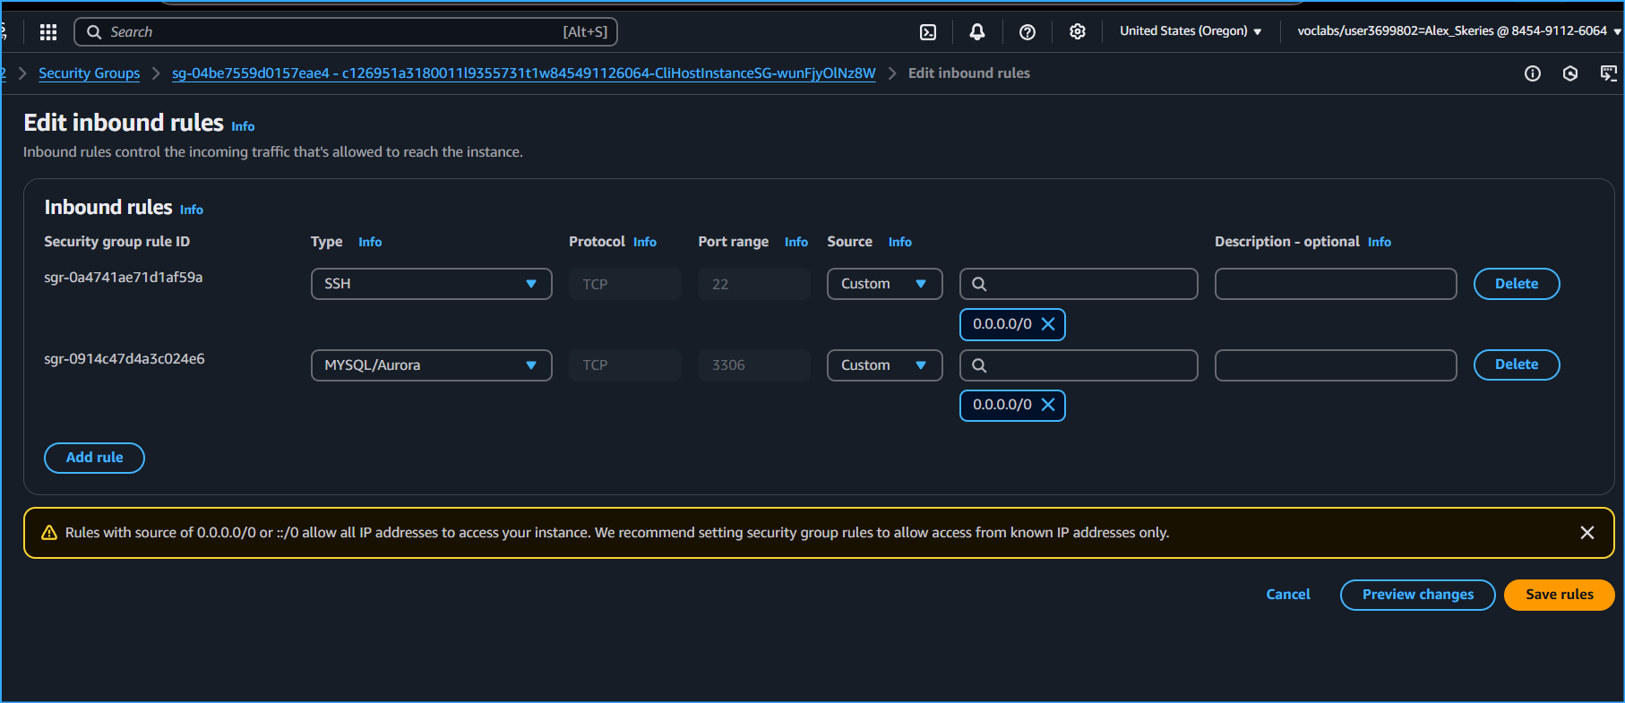Image resolution: width=1625 pixels, height=703 pixels.
Task: Click Info link beside Port range column
Action: pyautogui.click(x=796, y=242)
